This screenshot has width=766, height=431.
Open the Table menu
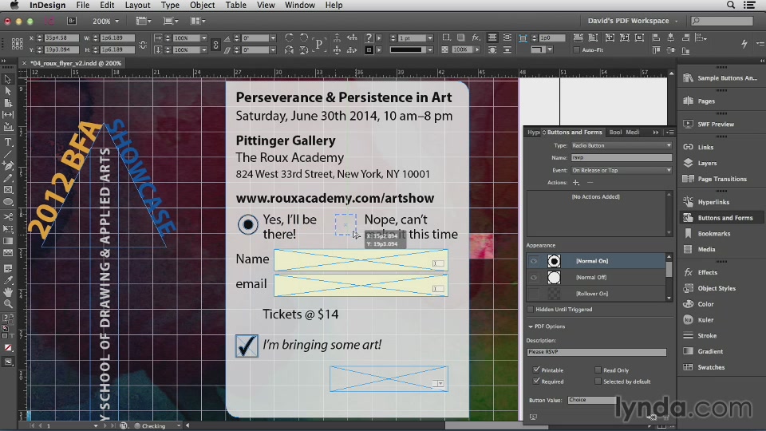pyautogui.click(x=235, y=5)
